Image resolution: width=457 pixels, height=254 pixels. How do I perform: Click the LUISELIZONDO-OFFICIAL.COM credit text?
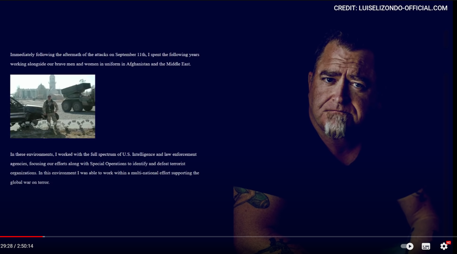403,8
